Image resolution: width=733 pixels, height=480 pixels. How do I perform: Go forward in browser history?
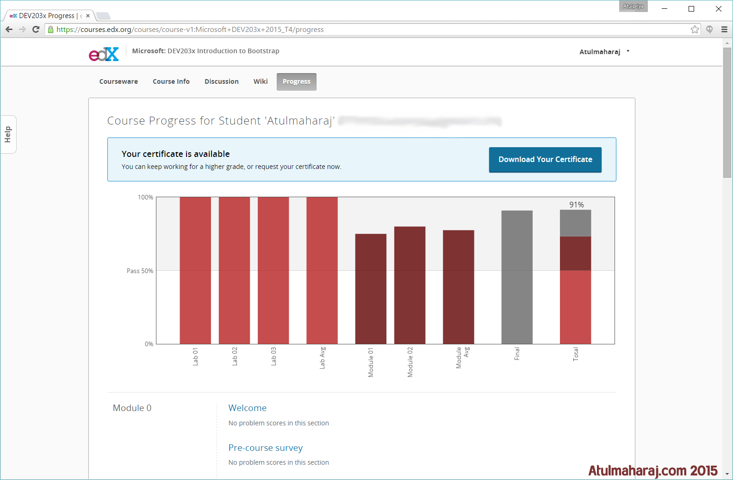(22, 29)
